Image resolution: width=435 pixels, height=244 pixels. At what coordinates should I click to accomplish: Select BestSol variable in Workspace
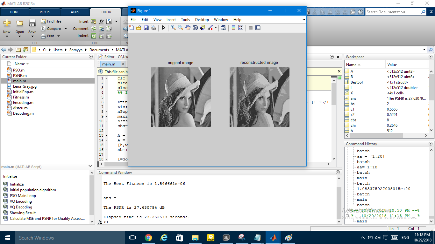click(x=357, y=82)
